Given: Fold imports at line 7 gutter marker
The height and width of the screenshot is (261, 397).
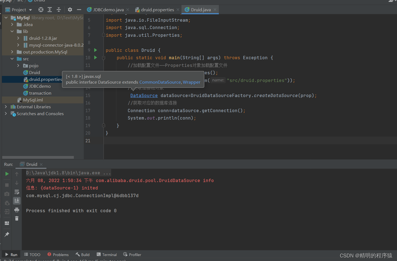Looking at the screenshot, I should [104, 35].
